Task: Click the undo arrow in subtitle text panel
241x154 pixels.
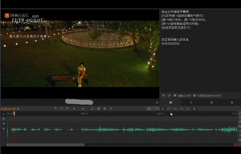Action: [164, 95]
